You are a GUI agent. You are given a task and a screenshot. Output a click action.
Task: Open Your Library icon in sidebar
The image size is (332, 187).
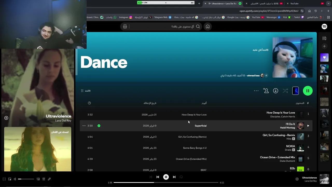(x=324, y=38)
